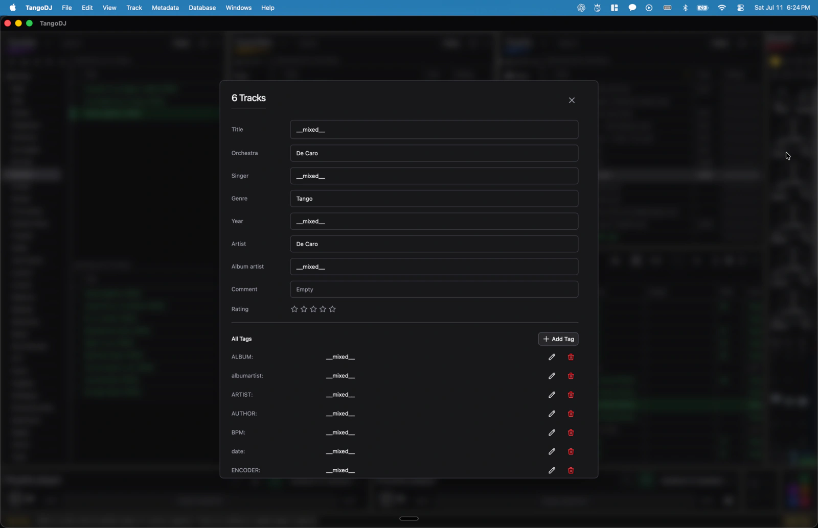Open the Windows menu

tap(239, 8)
